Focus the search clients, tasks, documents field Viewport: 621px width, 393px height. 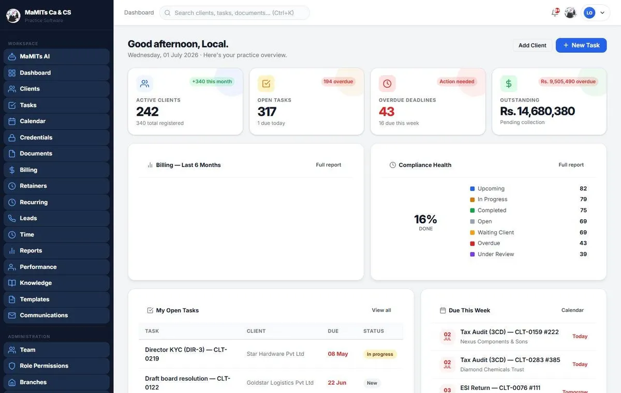point(234,12)
